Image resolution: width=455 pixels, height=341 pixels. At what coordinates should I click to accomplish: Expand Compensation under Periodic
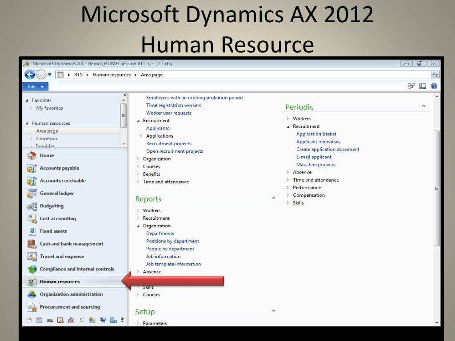point(288,195)
